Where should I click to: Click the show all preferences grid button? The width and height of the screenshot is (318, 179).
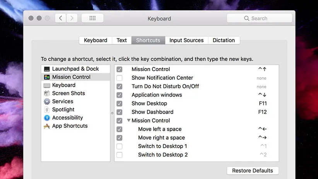click(x=92, y=18)
